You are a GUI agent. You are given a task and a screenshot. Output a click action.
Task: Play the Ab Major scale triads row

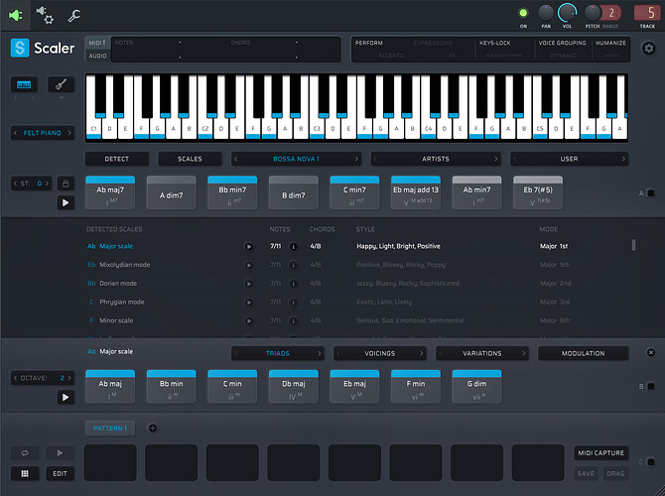pos(66,397)
